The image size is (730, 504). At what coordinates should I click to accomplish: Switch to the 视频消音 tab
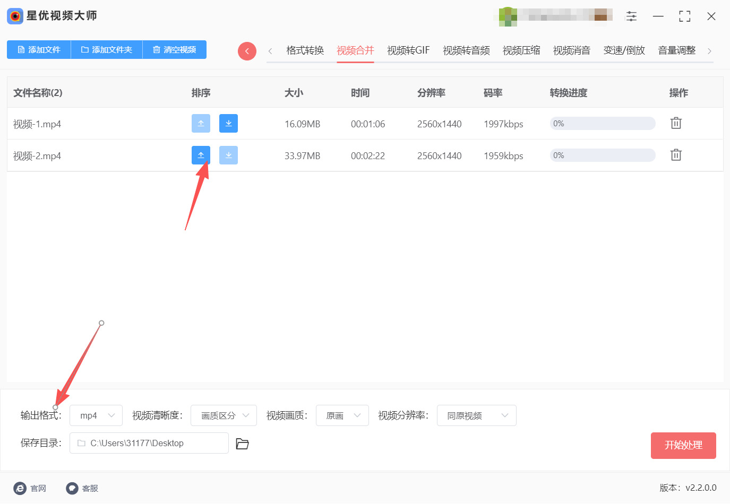click(572, 50)
